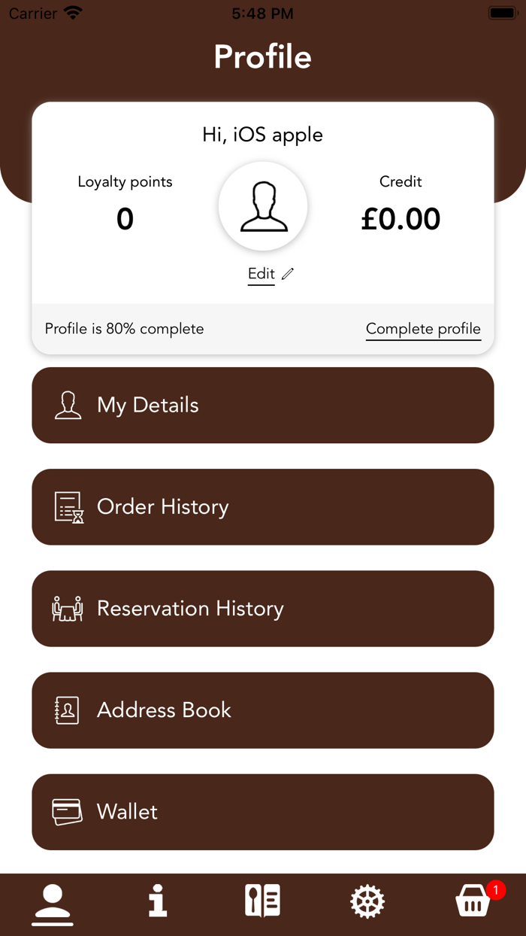Open Order History

263,507
